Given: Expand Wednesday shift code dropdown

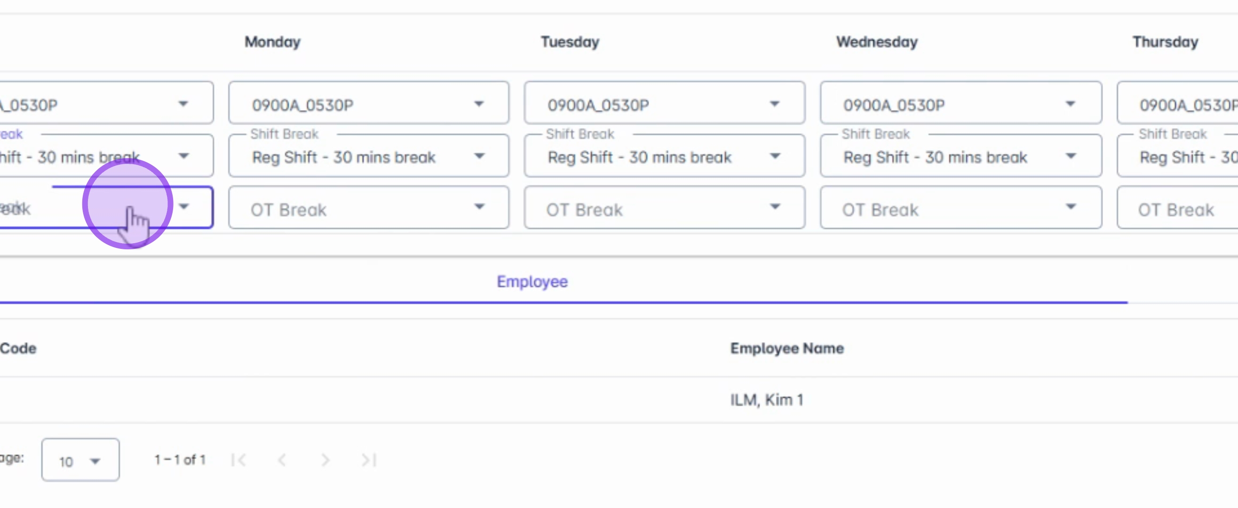Looking at the screenshot, I should [x=960, y=104].
